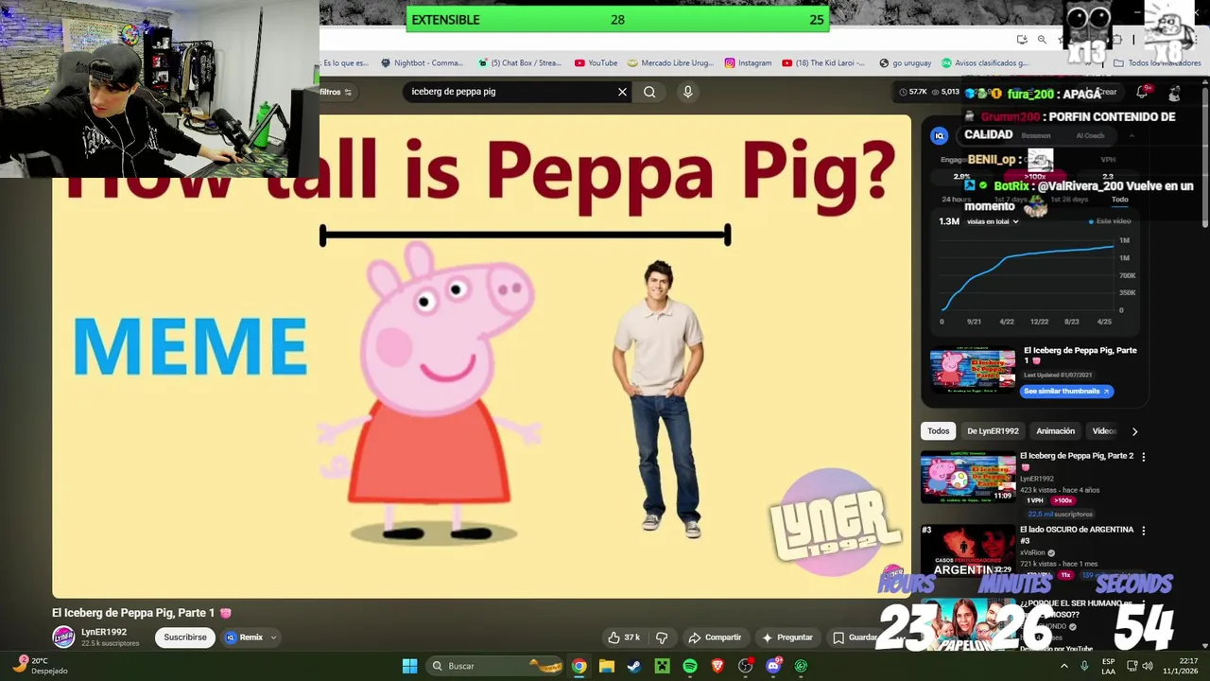
Task: Open the volume control in system tray
Action: [1148, 666]
